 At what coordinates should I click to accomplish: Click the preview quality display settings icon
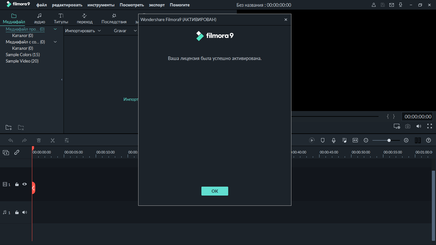click(397, 126)
